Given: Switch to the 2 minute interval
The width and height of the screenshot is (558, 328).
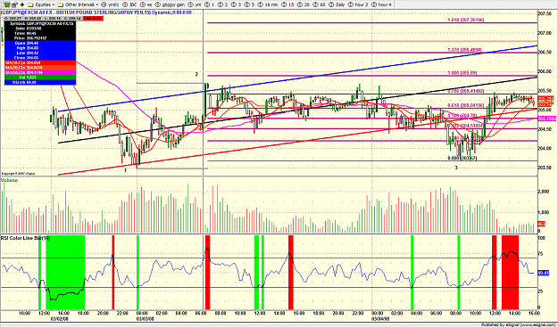Looking at the screenshot, I should pyautogui.click(x=223, y=4).
